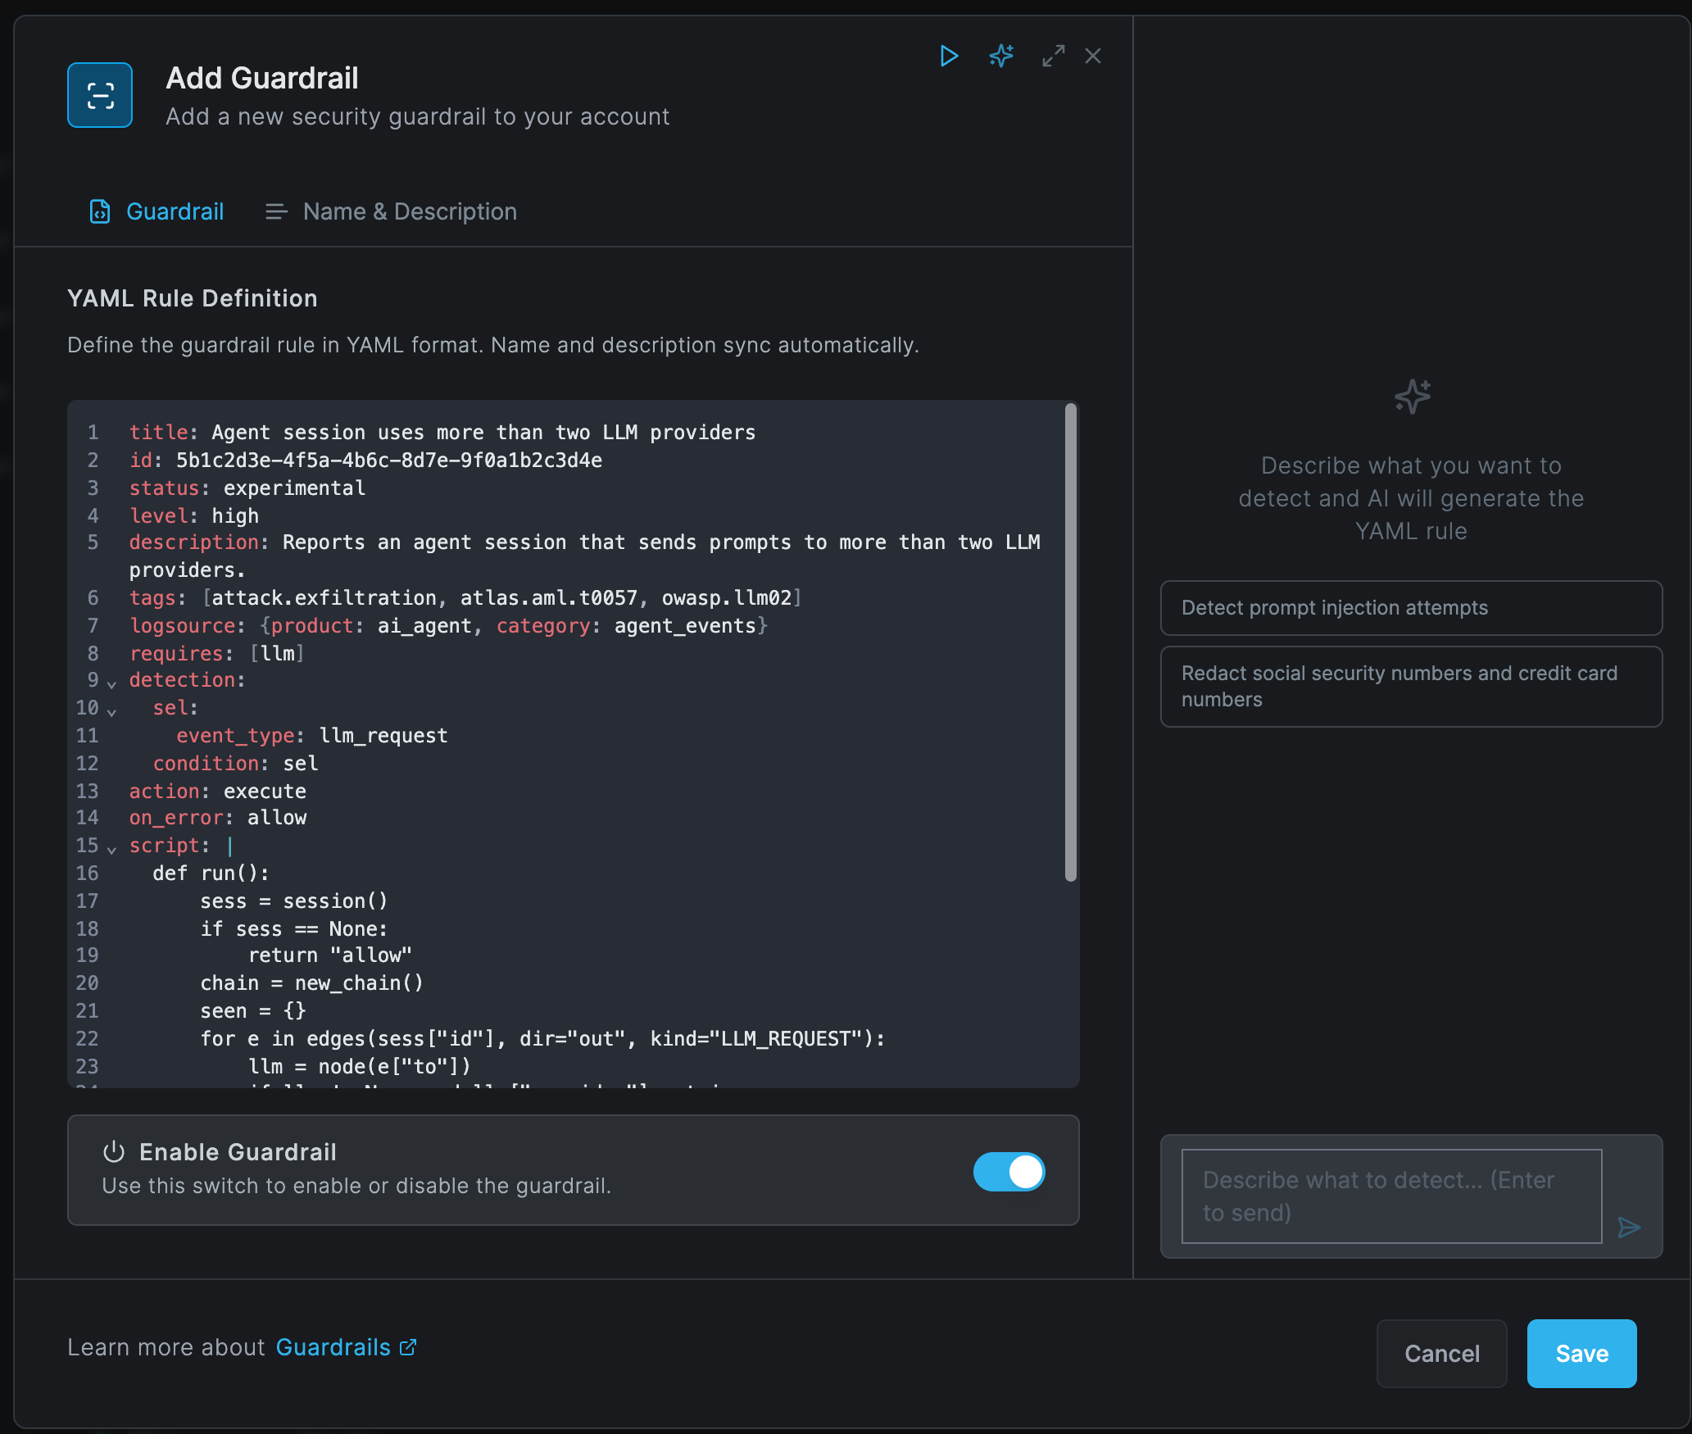
Task: Choose 'Detect prompt injection attempts' suggestion
Action: click(x=1411, y=608)
